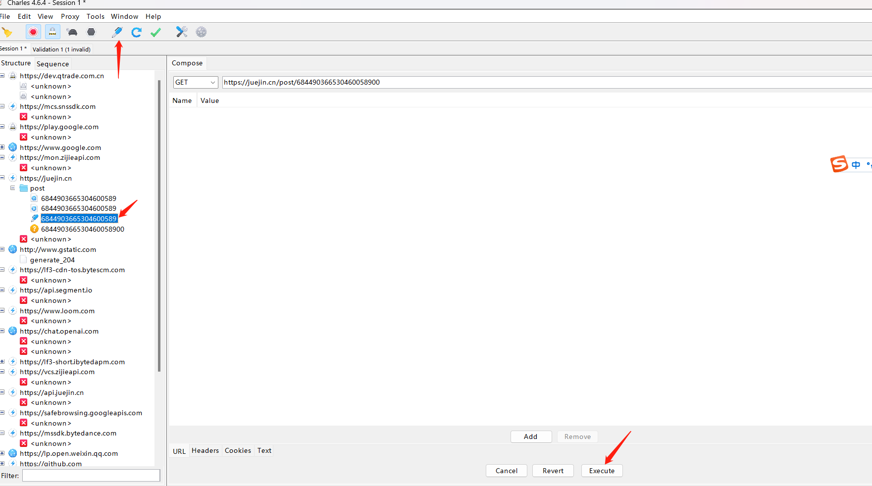Viewport: 872px width, 486px height.
Task: Open the File menu
Action: pyautogui.click(x=5, y=16)
